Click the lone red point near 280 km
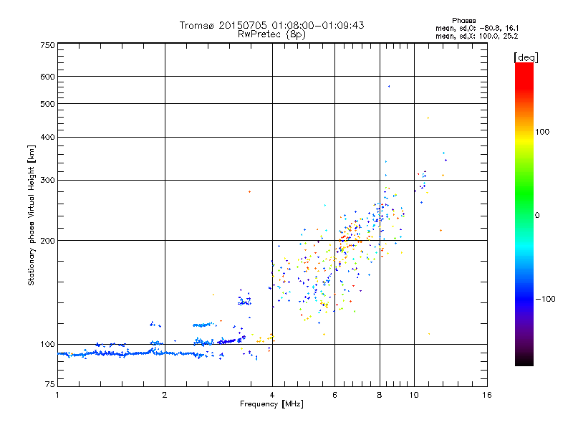This screenshot has width=573, height=430. coord(249,191)
